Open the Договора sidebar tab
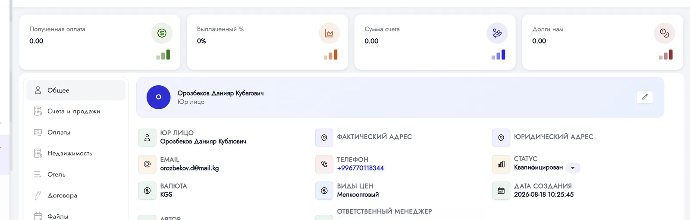This screenshot has height=220, width=690. click(76, 195)
